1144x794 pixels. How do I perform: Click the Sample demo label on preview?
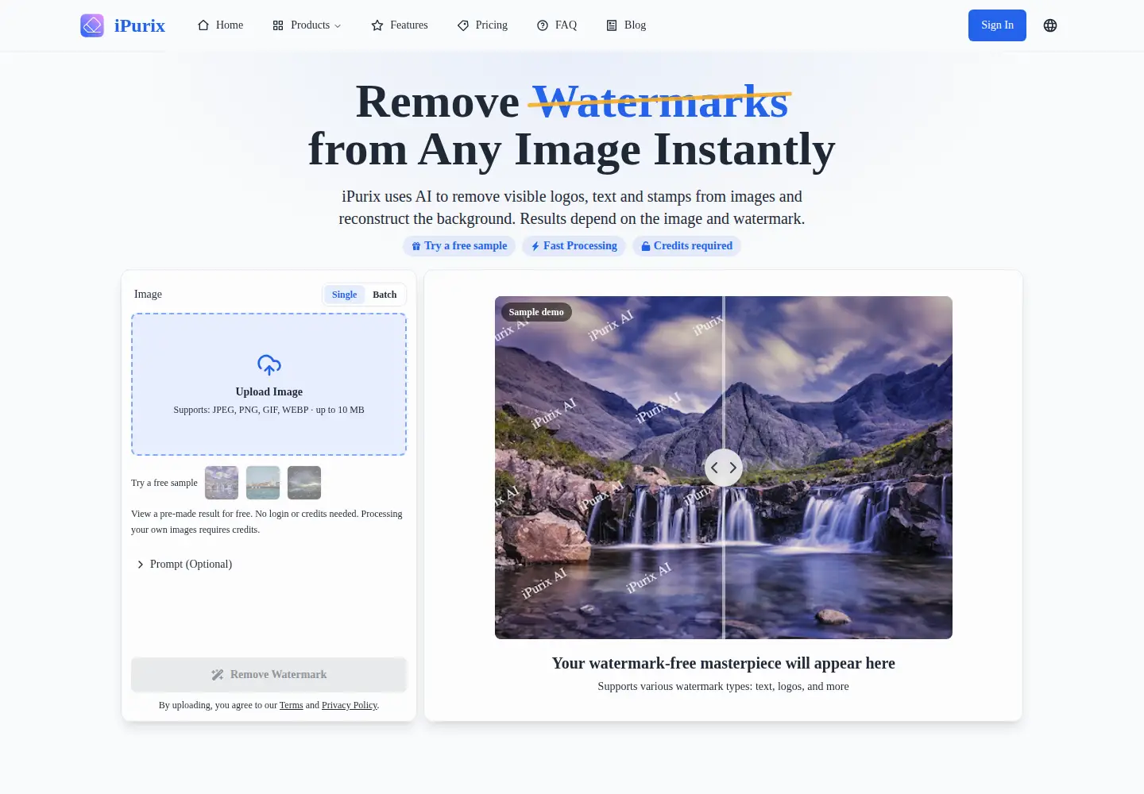[x=536, y=312]
